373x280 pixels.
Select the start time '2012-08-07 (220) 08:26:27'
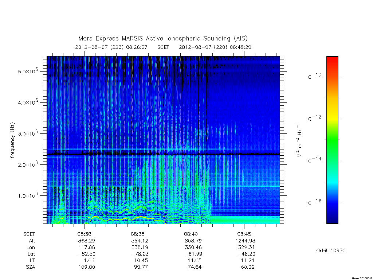[x=111, y=47]
